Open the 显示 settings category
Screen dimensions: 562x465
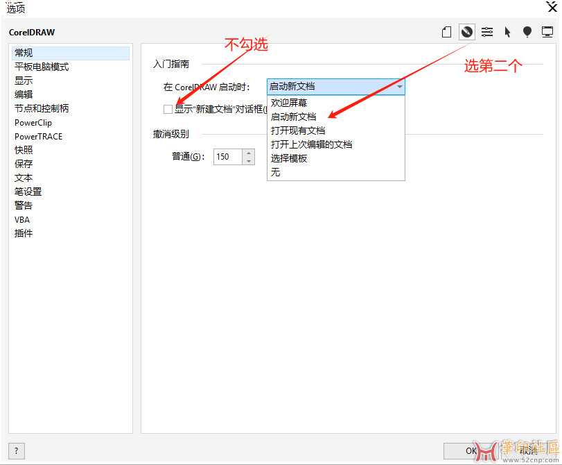click(x=70, y=81)
